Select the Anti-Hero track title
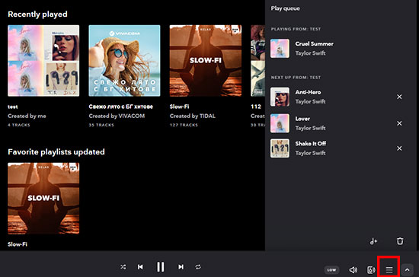The height and width of the screenshot is (277, 419). (308, 92)
